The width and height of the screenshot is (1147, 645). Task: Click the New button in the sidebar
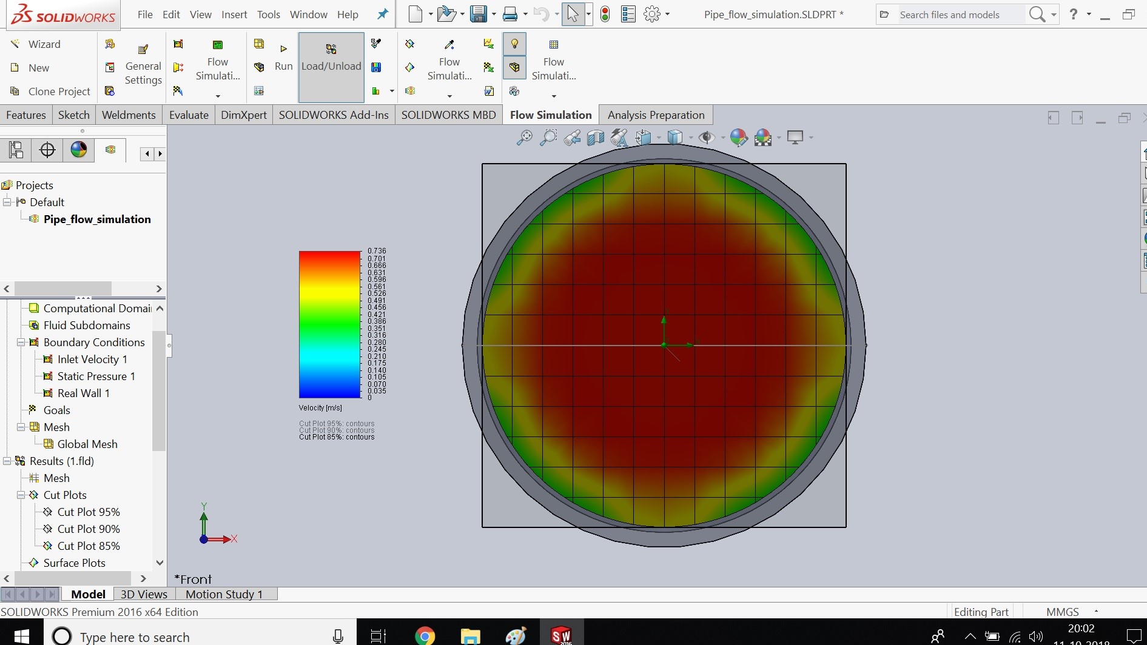pos(39,67)
